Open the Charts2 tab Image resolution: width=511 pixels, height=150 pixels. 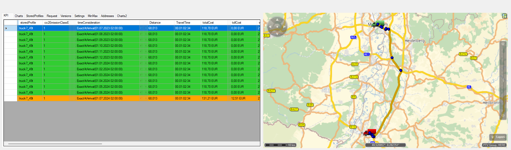coord(122,16)
